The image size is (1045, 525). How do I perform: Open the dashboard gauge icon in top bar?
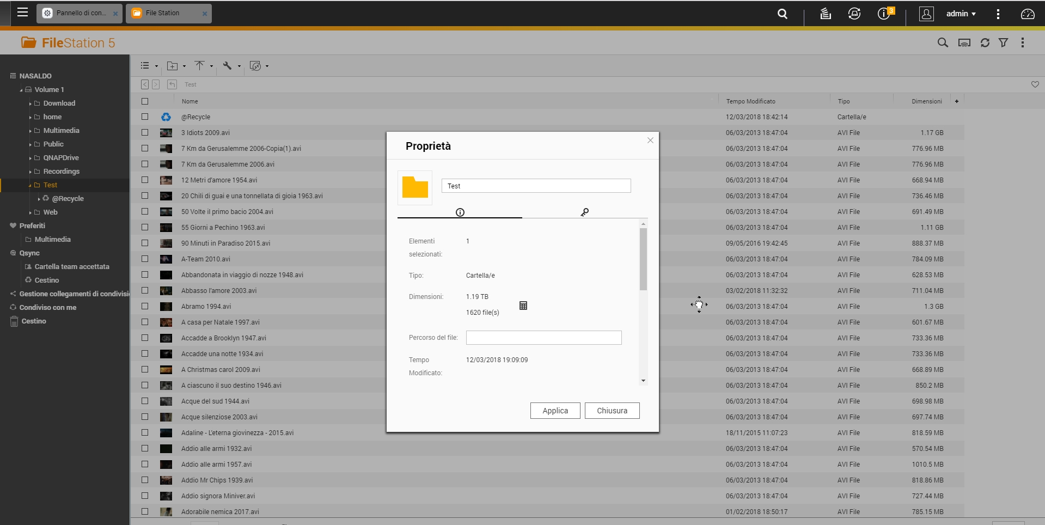click(x=1028, y=14)
